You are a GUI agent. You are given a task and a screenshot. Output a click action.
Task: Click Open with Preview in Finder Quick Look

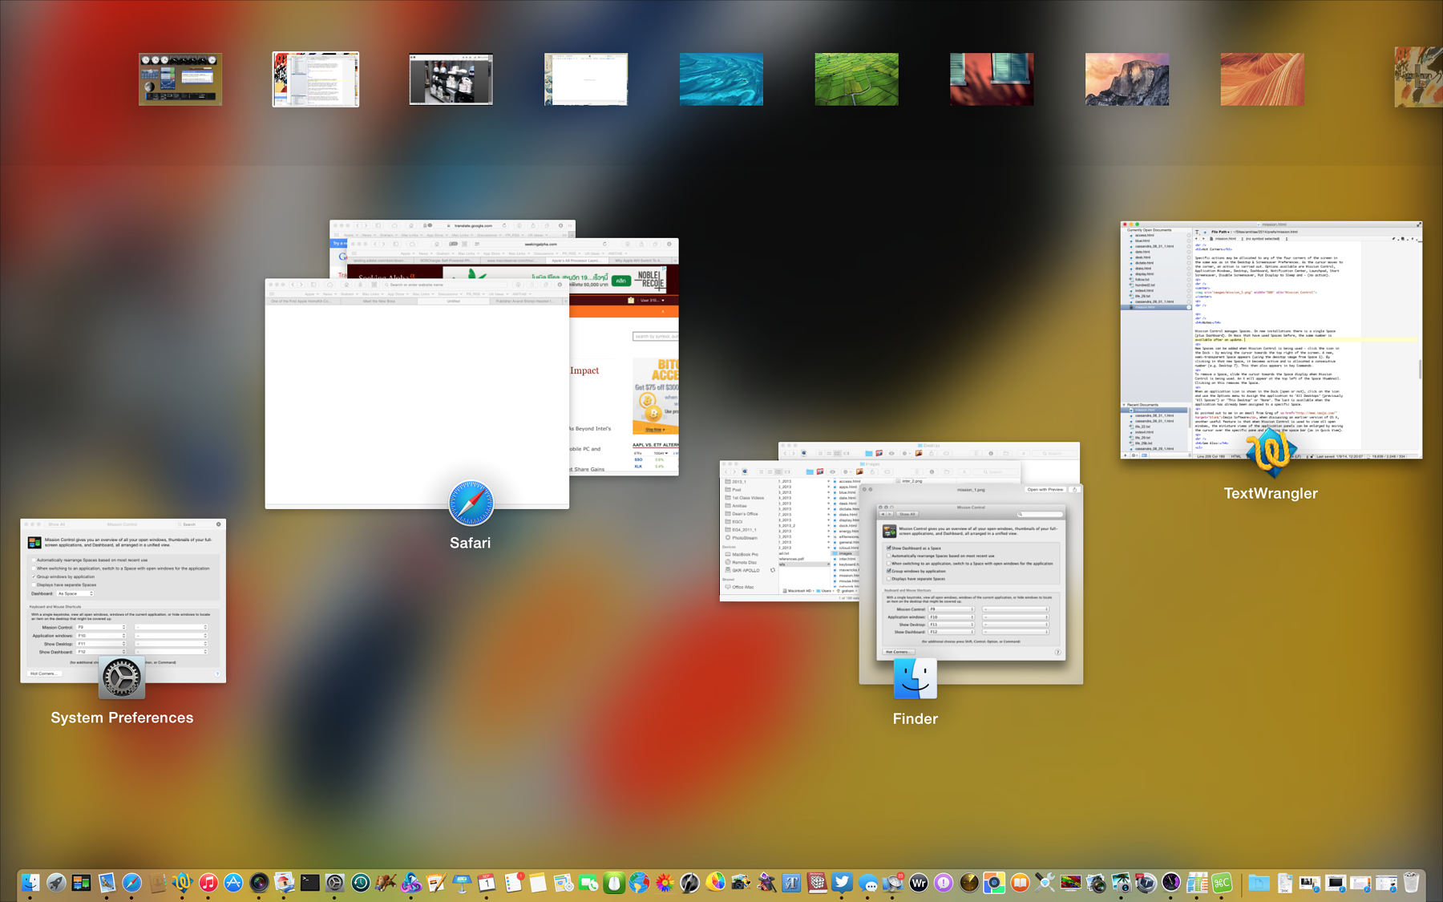[1045, 489]
